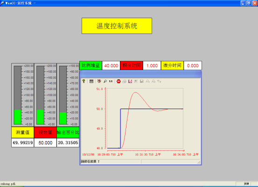Select the magnifier zoom tool

click(x=105, y=81)
